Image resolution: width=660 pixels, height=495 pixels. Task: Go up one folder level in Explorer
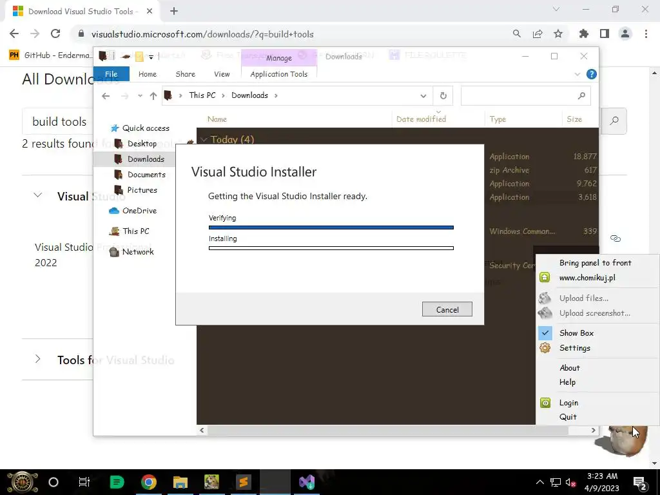coord(153,96)
